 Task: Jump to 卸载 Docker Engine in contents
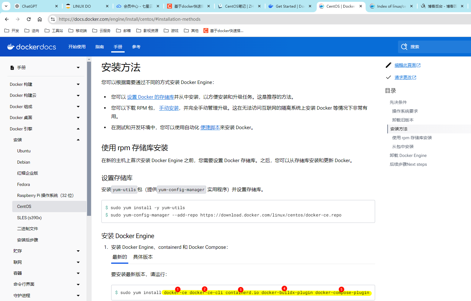coord(408,155)
